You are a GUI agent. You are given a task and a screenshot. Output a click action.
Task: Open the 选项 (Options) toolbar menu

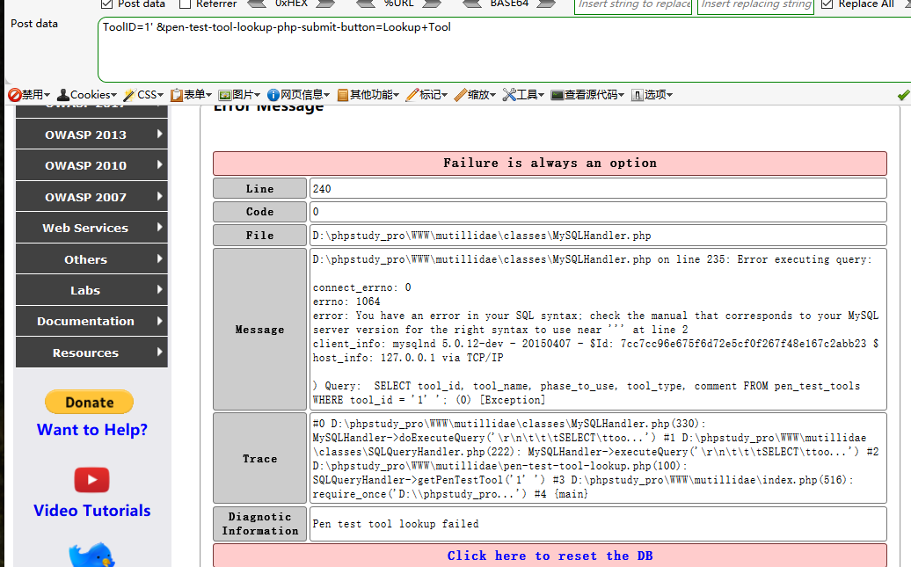[652, 95]
